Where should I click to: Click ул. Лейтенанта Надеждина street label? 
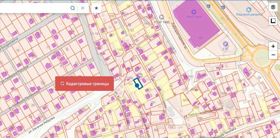point(204,113)
